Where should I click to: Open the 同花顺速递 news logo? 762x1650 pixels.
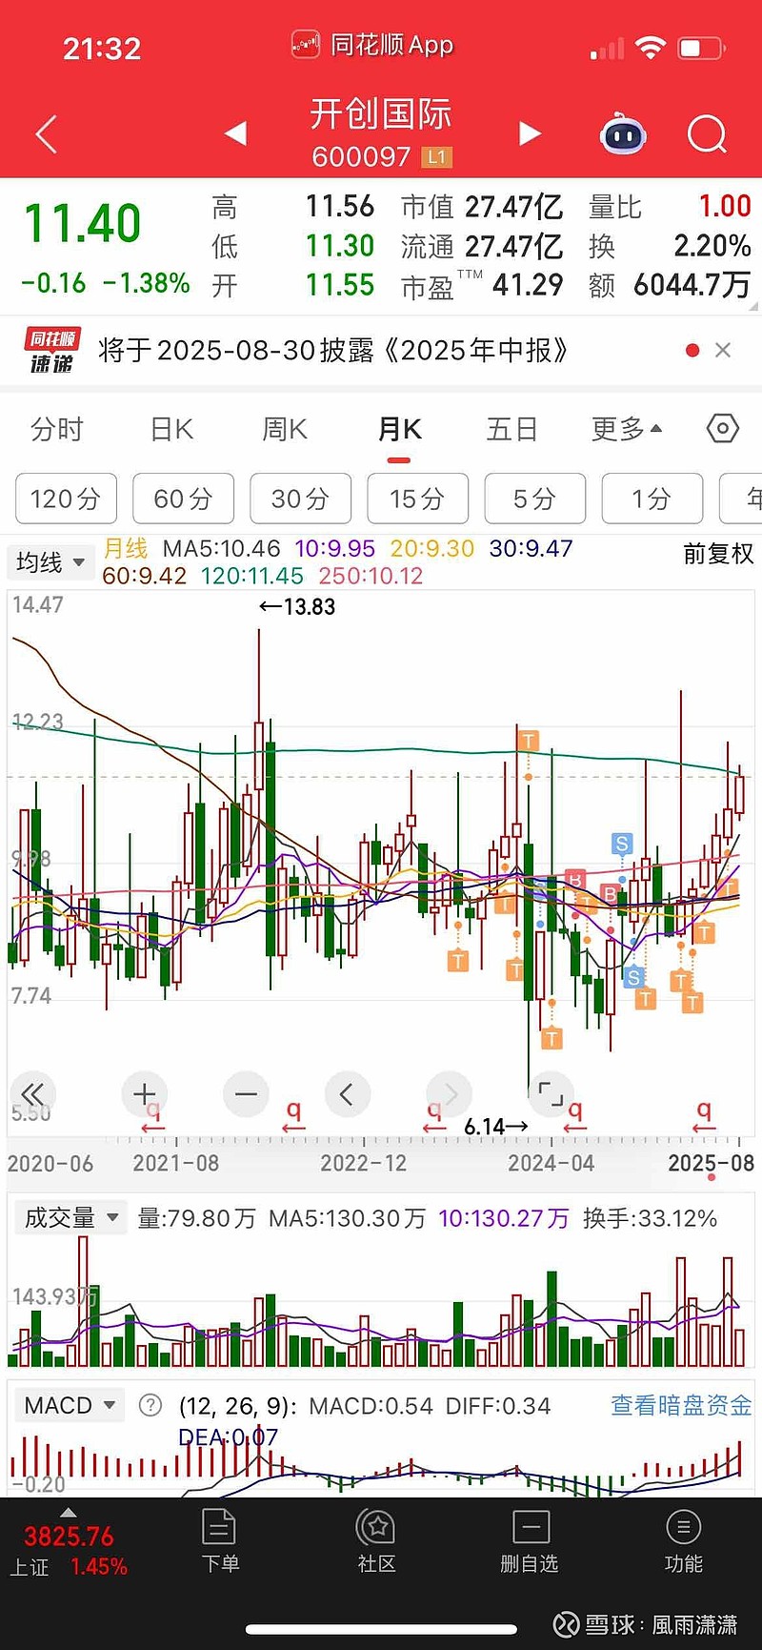click(x=52, y=350)
